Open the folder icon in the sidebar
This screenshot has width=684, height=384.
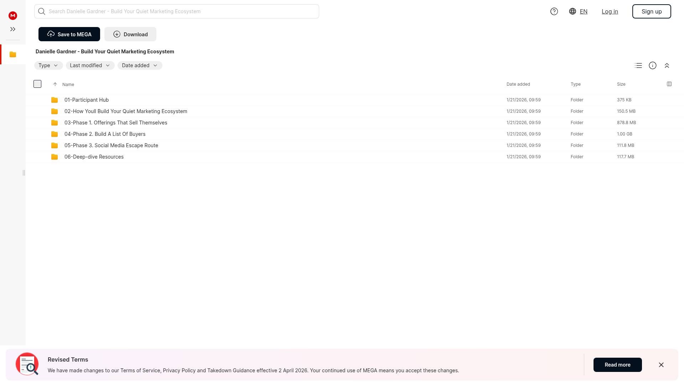pyautogui.click(x=13, y=54)
